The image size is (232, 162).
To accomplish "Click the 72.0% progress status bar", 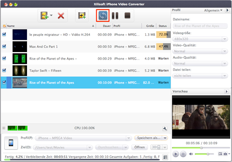I will point(163,34).
